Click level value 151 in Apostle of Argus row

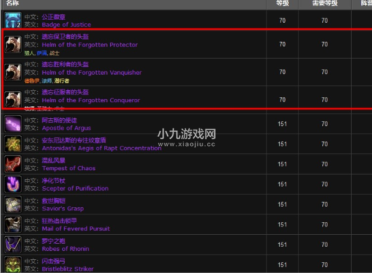pyautogui.click(x=282, y=124)
